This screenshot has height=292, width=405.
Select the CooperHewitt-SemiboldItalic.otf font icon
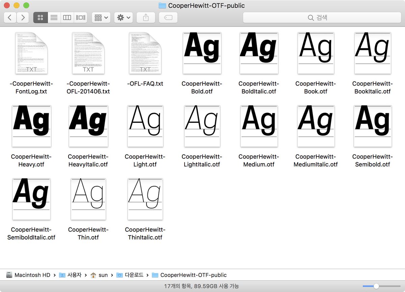click(31, 199)
